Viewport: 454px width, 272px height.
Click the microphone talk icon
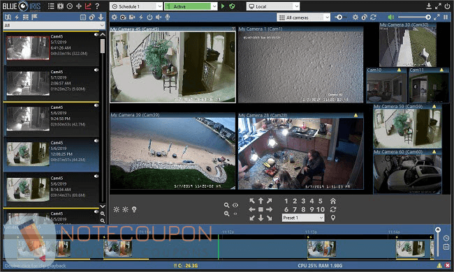point(168,17)
